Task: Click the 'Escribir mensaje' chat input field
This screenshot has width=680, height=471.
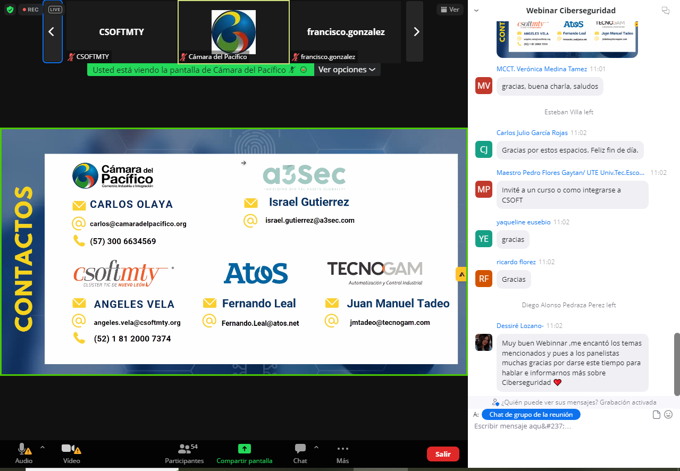Action: [573, 426]
